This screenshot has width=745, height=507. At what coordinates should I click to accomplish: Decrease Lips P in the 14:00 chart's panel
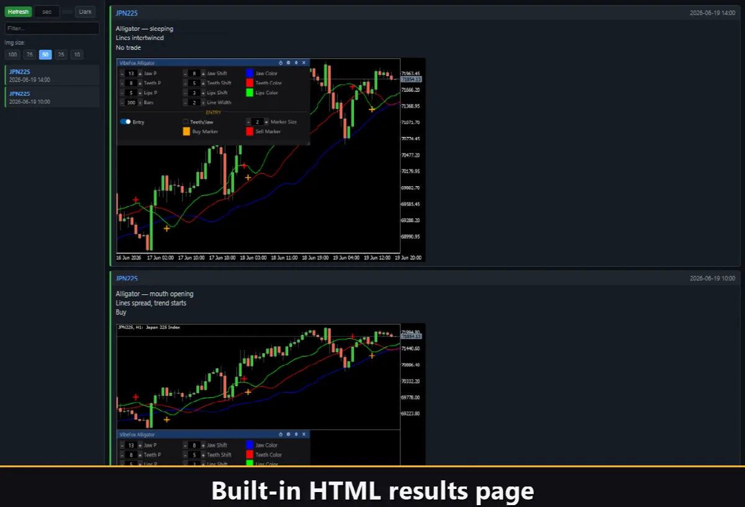pos(122,93)
